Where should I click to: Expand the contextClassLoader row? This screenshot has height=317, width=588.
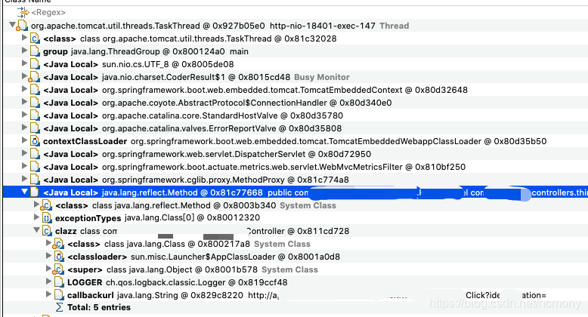click(x=24, y=140)
